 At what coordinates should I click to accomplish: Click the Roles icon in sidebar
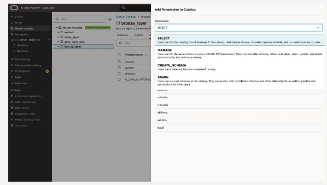click(x=12, y=77)
